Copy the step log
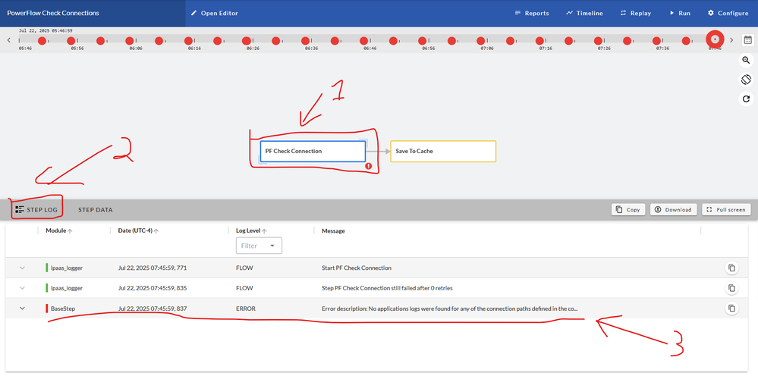This screenshot has height=376, width=758. click(x=628, y=209)
